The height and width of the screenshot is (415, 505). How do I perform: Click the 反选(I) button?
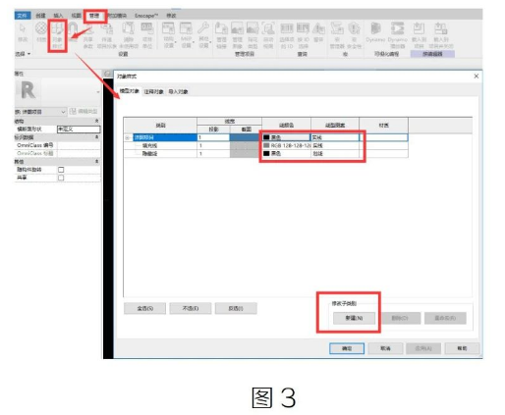point(236,308)
